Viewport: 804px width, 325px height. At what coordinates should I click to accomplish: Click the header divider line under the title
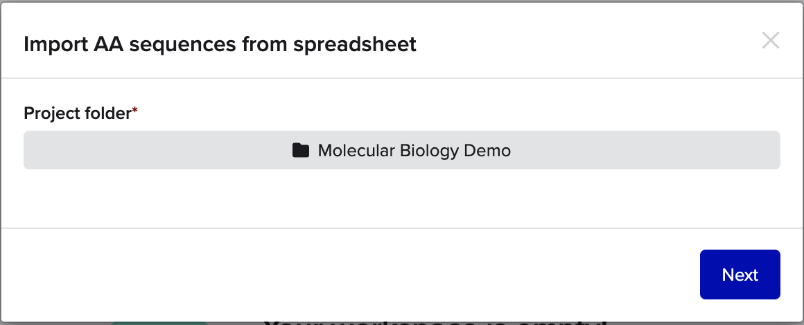pos(402,78)
